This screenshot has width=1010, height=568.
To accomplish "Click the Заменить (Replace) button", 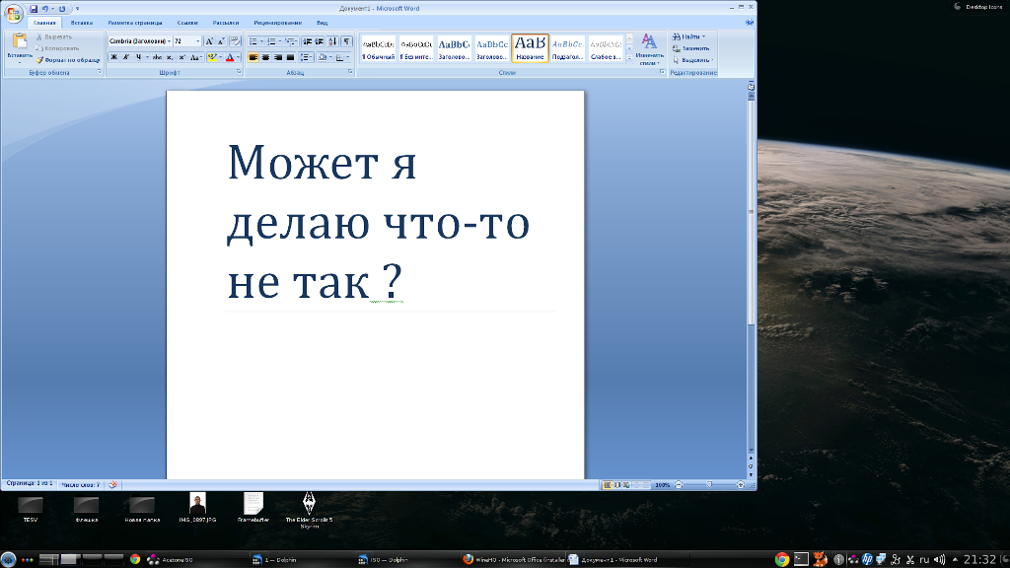I will [688, 47].
